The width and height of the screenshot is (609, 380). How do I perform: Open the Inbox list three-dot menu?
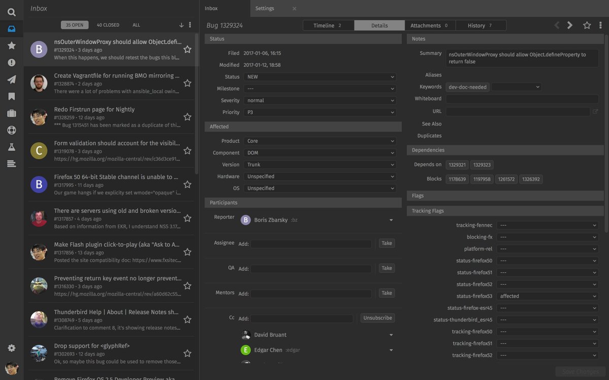click(x=190, y=25)
